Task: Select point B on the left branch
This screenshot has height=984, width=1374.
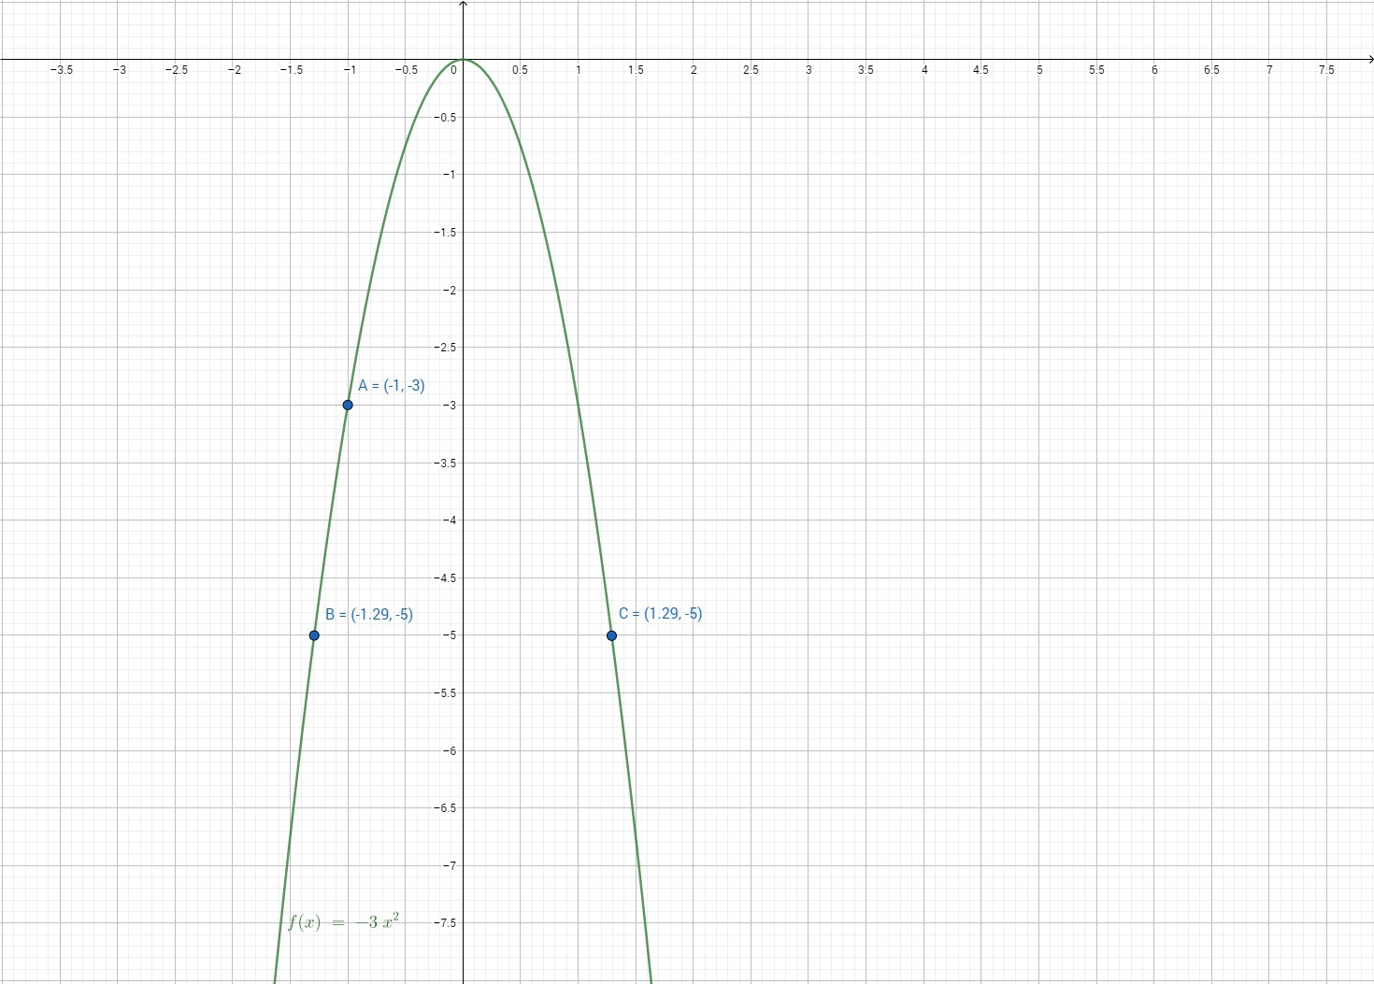Action: (314, 635)
